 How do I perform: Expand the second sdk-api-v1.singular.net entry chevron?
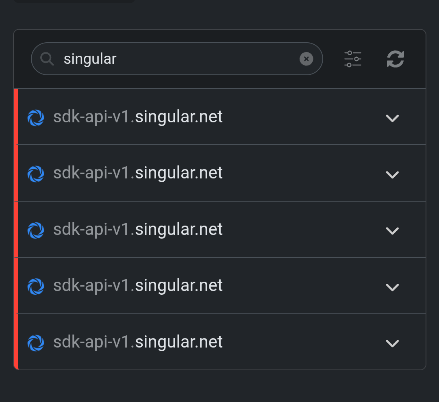tap(392, 174)
